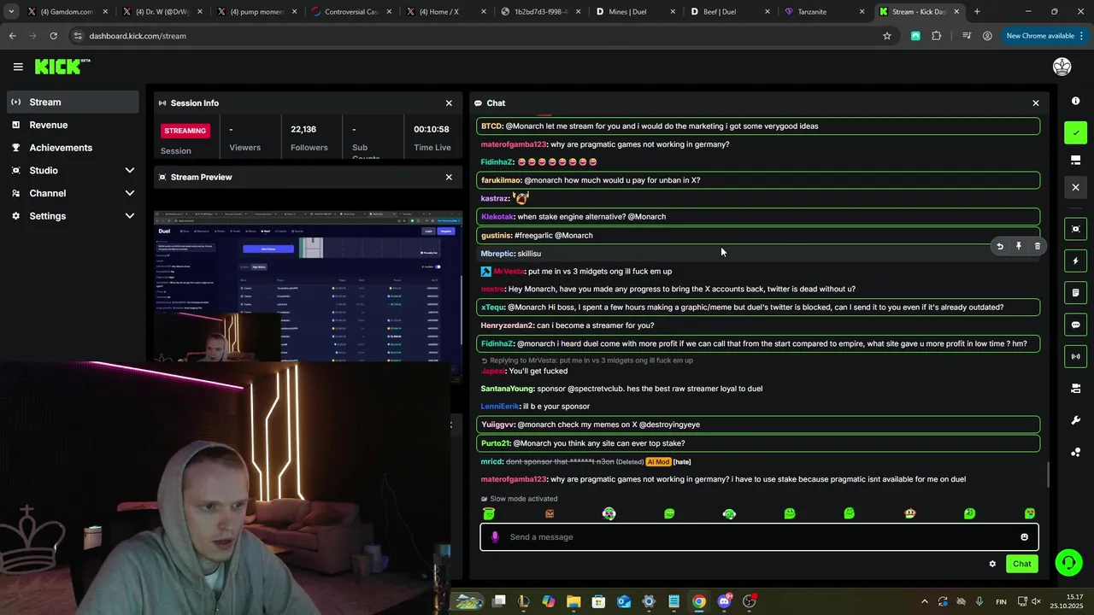
Task: Go back with browser back arrow
Action: coord(12,36)
